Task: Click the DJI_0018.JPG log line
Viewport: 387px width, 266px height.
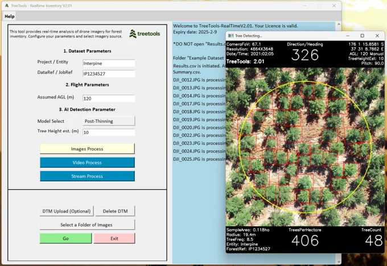Action: click(199, 111)
